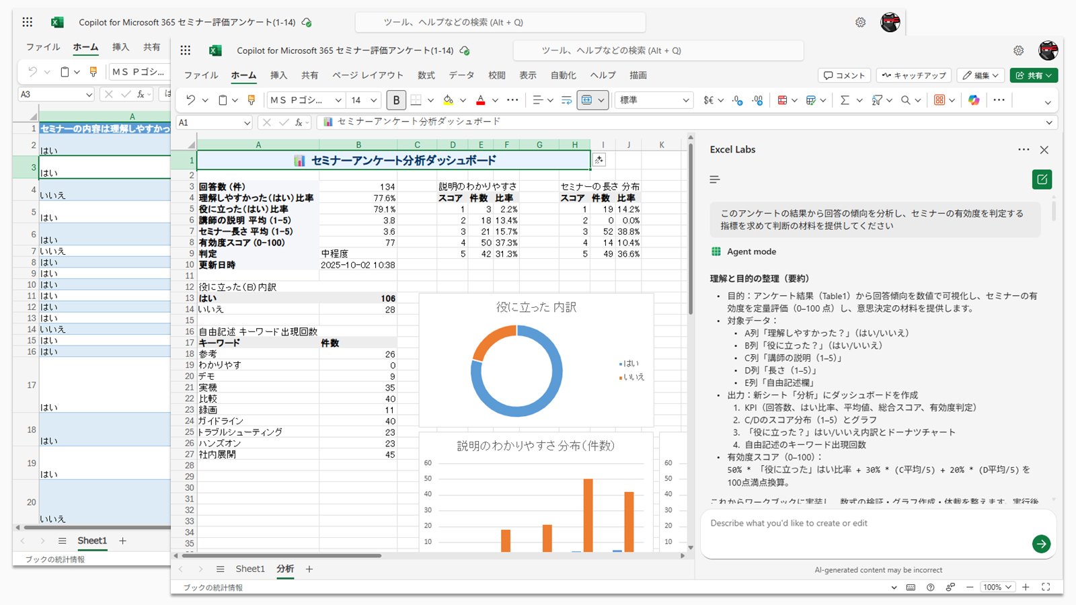
Task: Switch to the ページ レイアウト tab
Action: [x=368, y=75]
